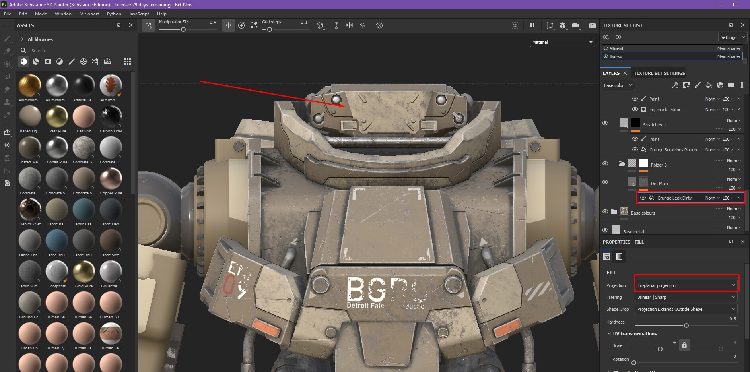The height and width of the screenshot is (372, 750).
Task: Pause viewport rendering with pause icon
Action: (x=532, y=25)
